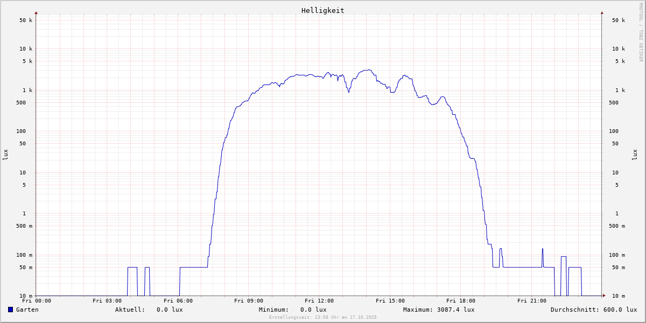Click the red arrow at the time axis end
This screenshot has height=323, width=646.
coord(604,296)
